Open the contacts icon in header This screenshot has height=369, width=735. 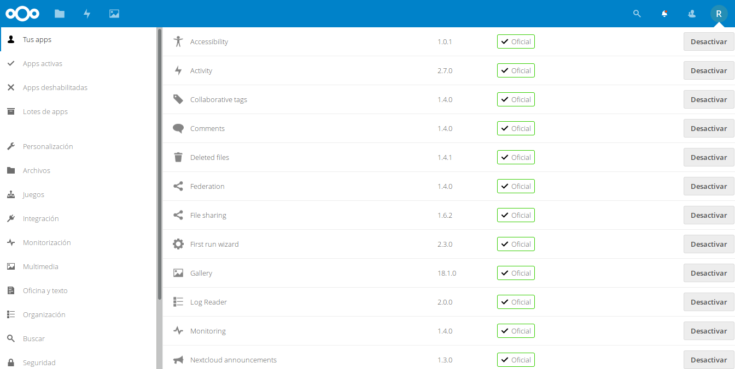pos(691,14)
